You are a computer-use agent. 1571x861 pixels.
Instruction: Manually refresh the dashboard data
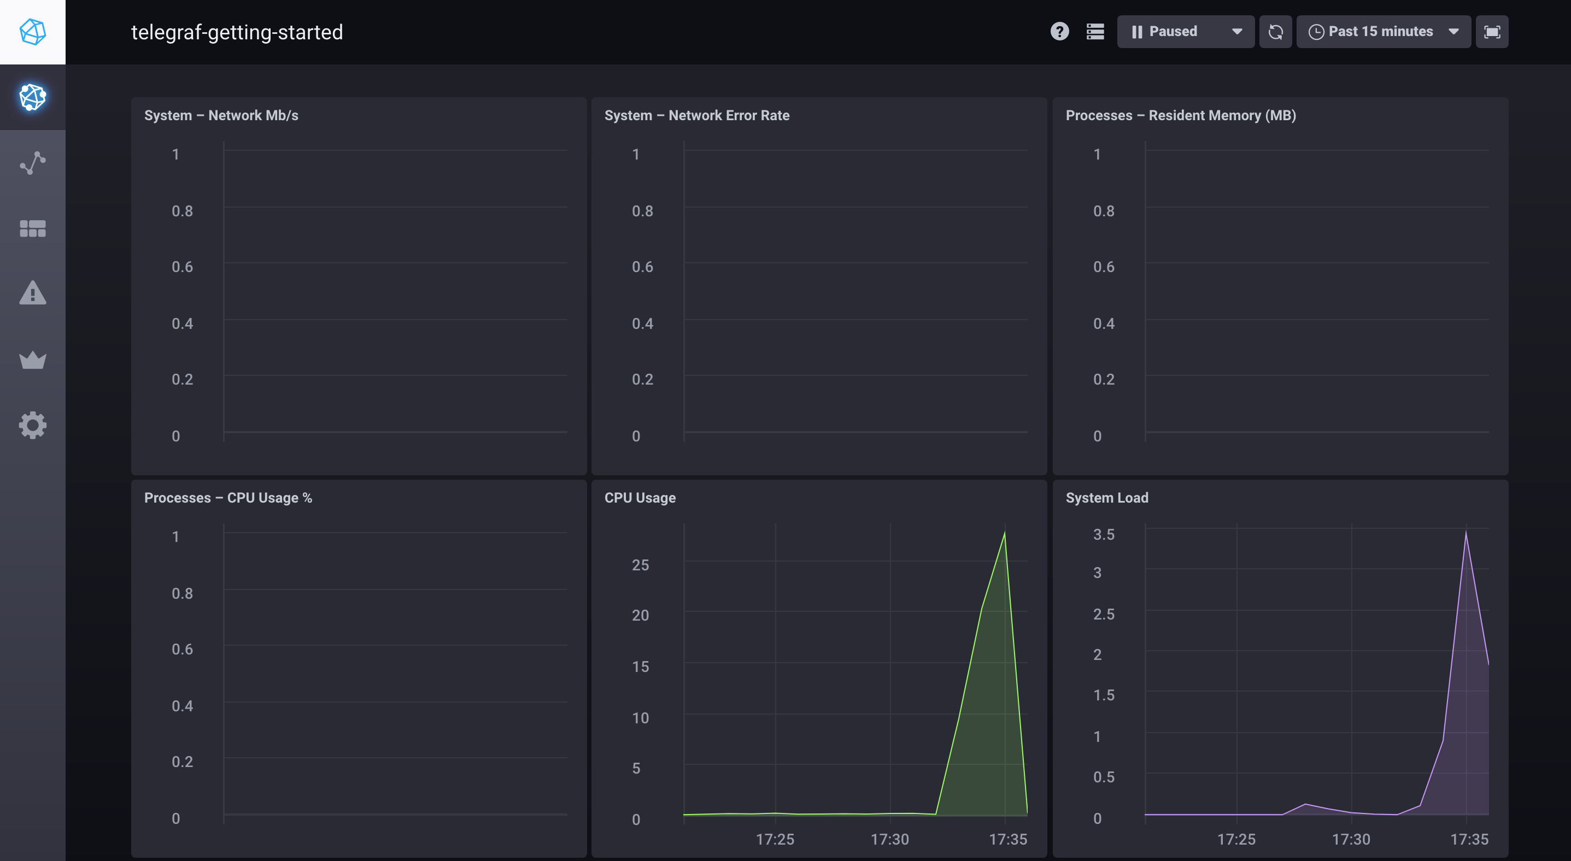pyautogui.click(x=1275, y=32)
